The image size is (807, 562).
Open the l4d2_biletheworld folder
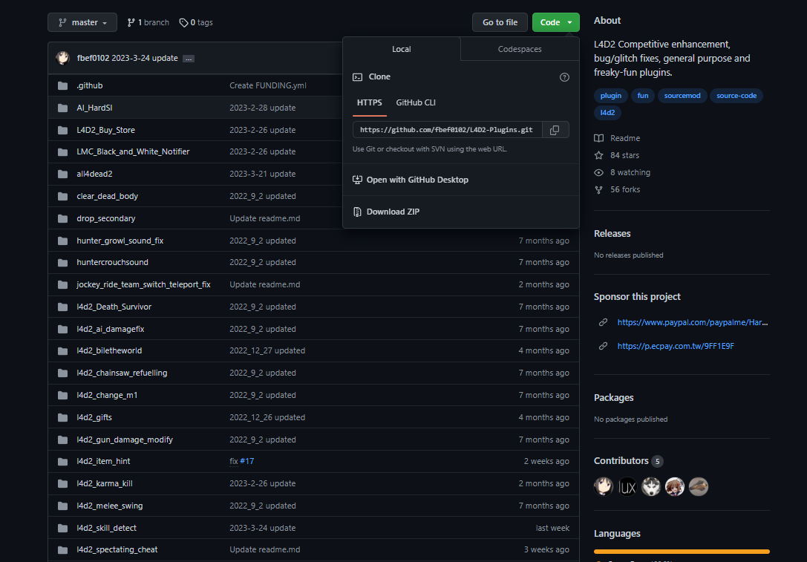(109, 350)
